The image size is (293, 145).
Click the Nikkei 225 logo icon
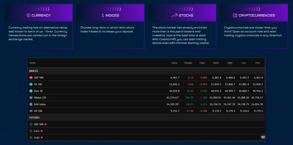click(x=31, y=98)
